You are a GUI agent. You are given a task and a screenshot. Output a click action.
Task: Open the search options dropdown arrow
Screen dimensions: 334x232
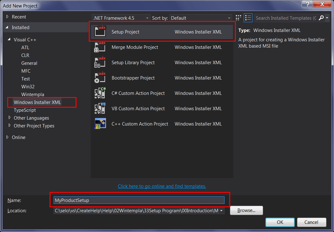pyautogui.click(x=327, y=18)
